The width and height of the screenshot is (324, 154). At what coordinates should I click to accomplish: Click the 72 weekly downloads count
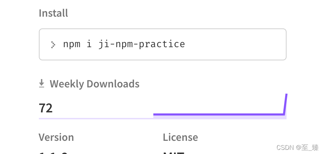click(46, 108)
